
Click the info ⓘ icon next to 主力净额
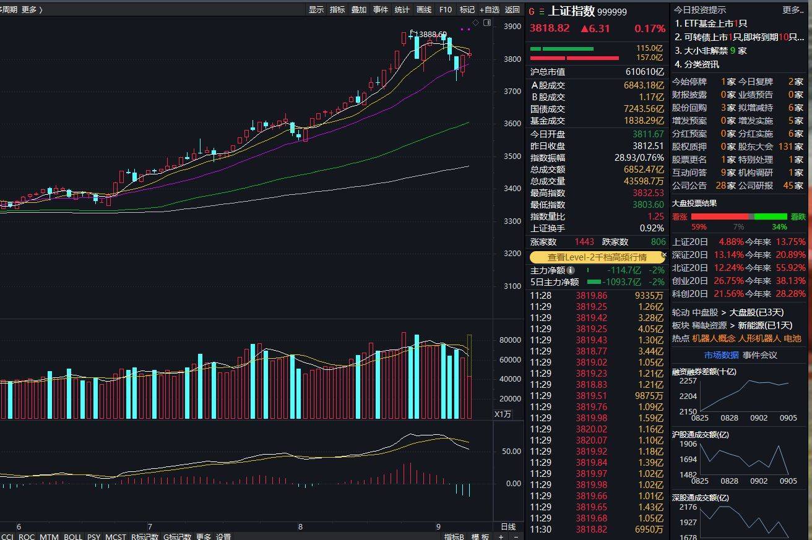570,270
